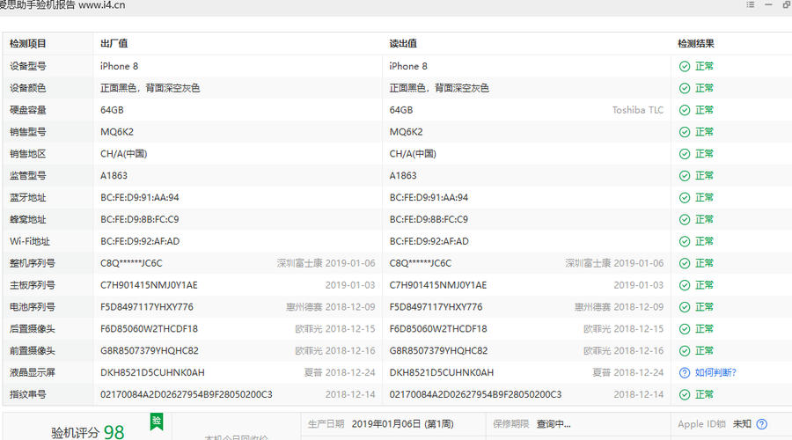Click the green check icon in 蓝牙地址 row
The height and width of the screenshot is (440, 792).
tap(685, 197)
